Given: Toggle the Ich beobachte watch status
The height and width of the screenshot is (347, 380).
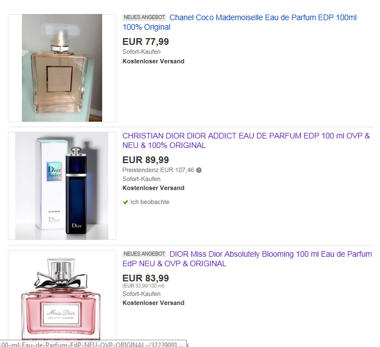Looking at the screenshot, I should tap(146, 202).
